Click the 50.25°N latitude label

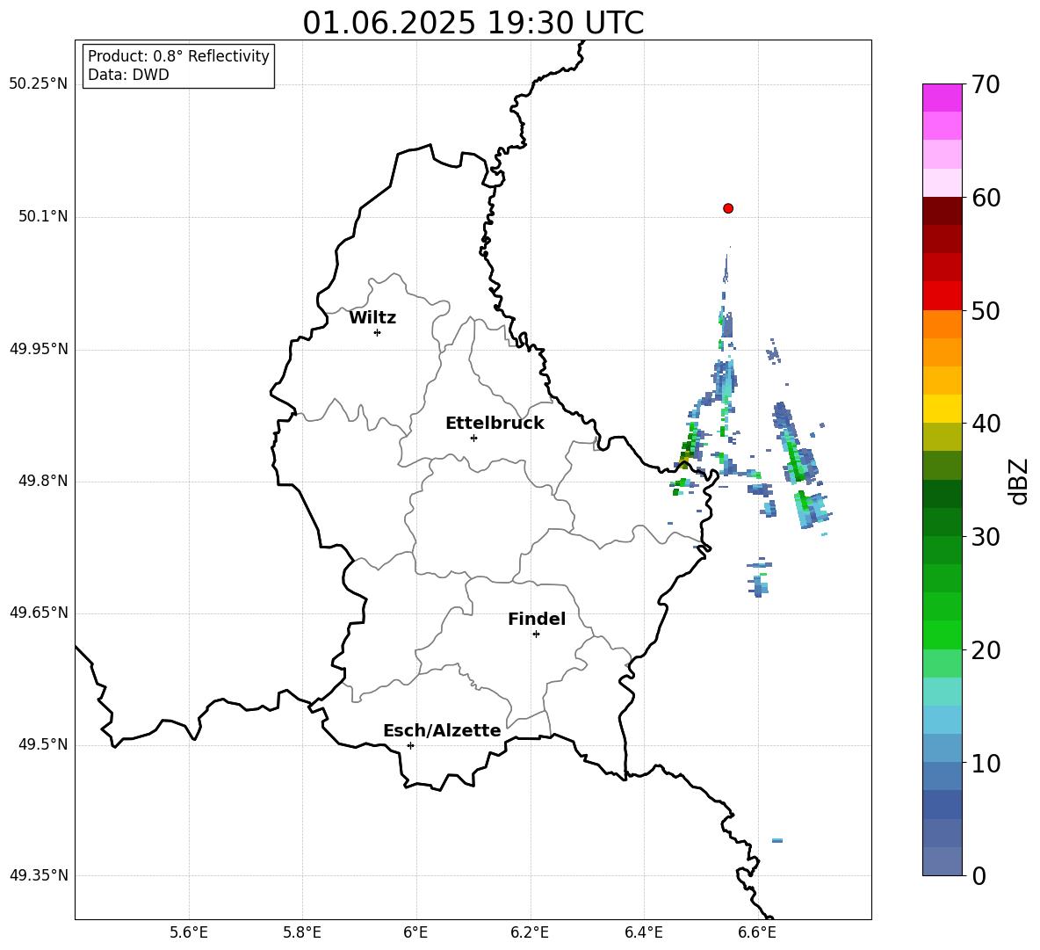(x=39, y=84)
